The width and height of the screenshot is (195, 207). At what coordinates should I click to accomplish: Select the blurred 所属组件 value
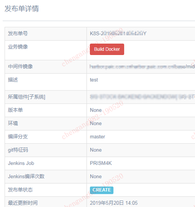click(142, 97)
